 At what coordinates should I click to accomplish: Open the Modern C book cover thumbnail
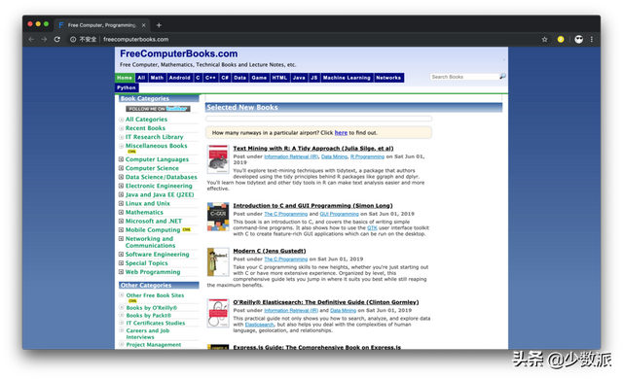coord(218,262)
